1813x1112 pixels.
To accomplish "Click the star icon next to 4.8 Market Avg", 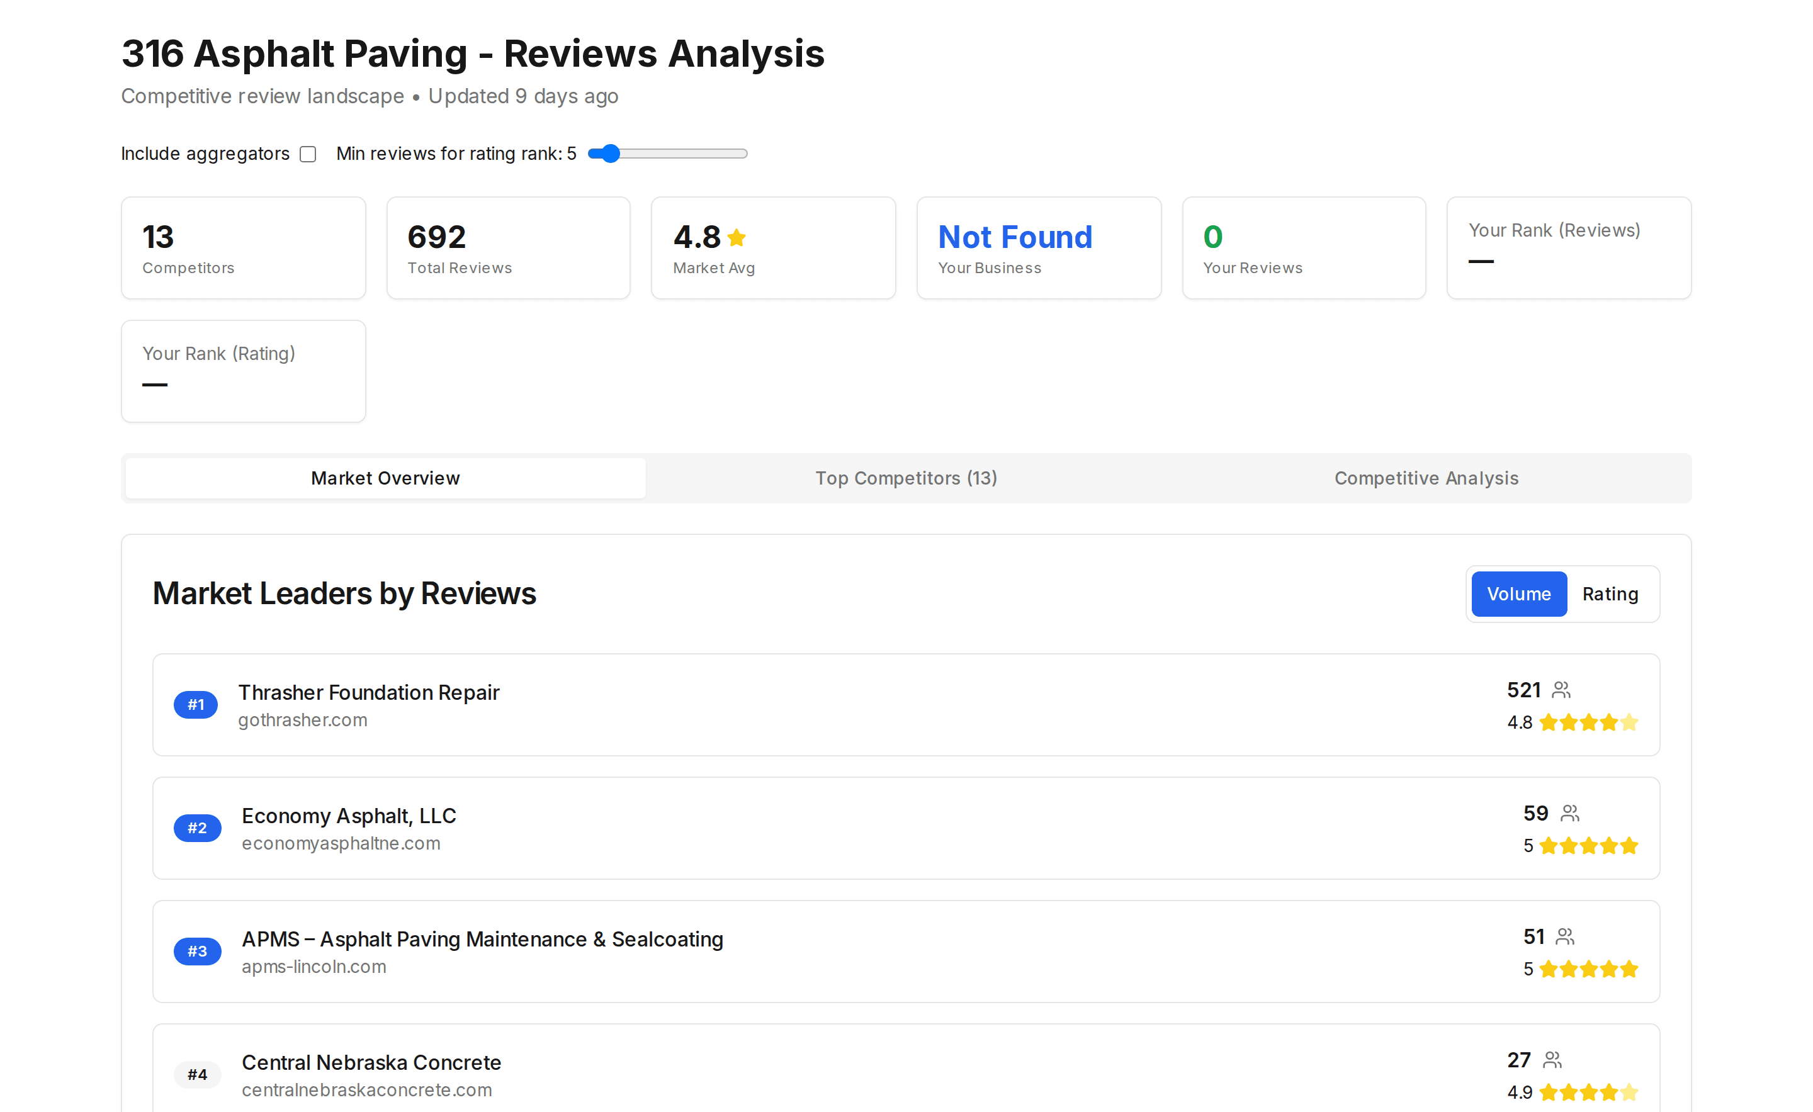I will click(x=737, y=237).
